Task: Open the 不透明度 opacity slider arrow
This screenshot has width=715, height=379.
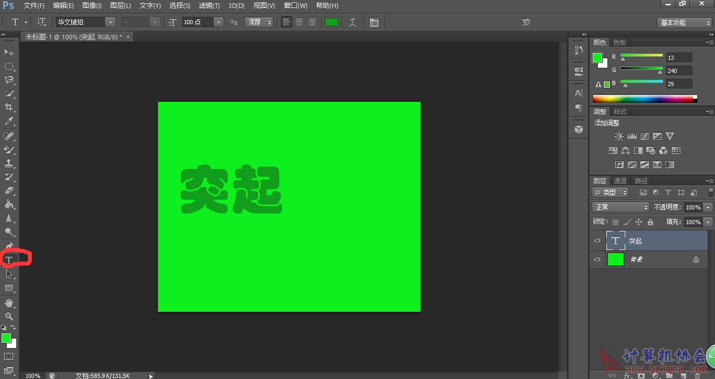Action: click(708, 207)
